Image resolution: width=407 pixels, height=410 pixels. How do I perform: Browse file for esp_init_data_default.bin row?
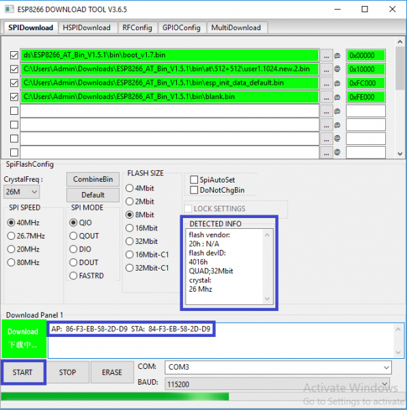[326, 83]
